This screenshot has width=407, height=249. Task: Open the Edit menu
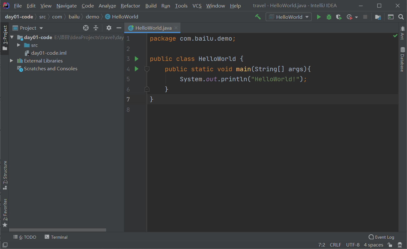31,6
